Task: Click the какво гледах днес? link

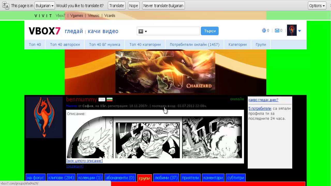Action: [x=263, y=100]
